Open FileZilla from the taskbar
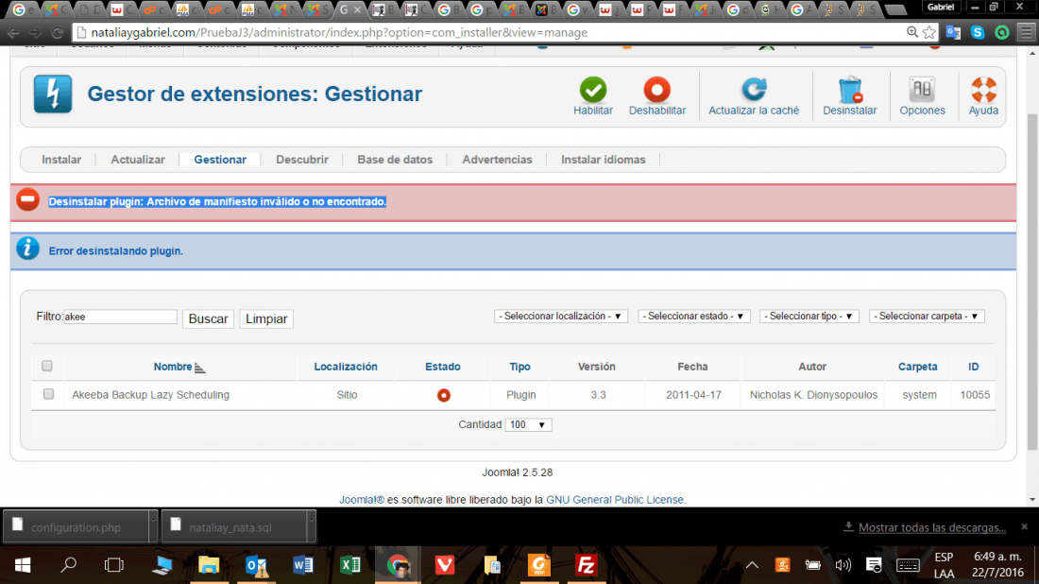This screenshot has width=1039, height=584. (587, 565)
